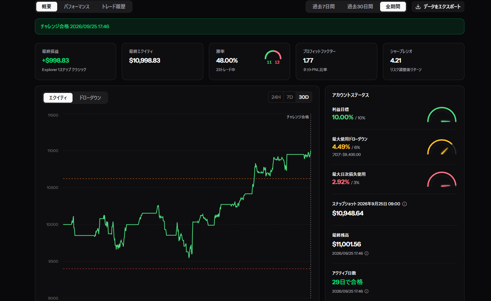Switch to the 概要 tab
Image resolution: width=491 pixels, height=301 pixels.
[47, 7]
